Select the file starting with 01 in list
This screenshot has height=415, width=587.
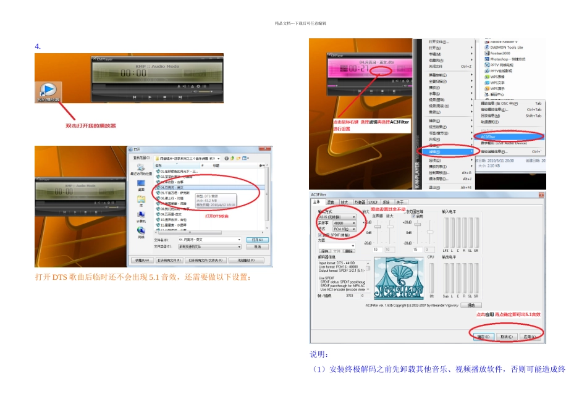(177, 171)
